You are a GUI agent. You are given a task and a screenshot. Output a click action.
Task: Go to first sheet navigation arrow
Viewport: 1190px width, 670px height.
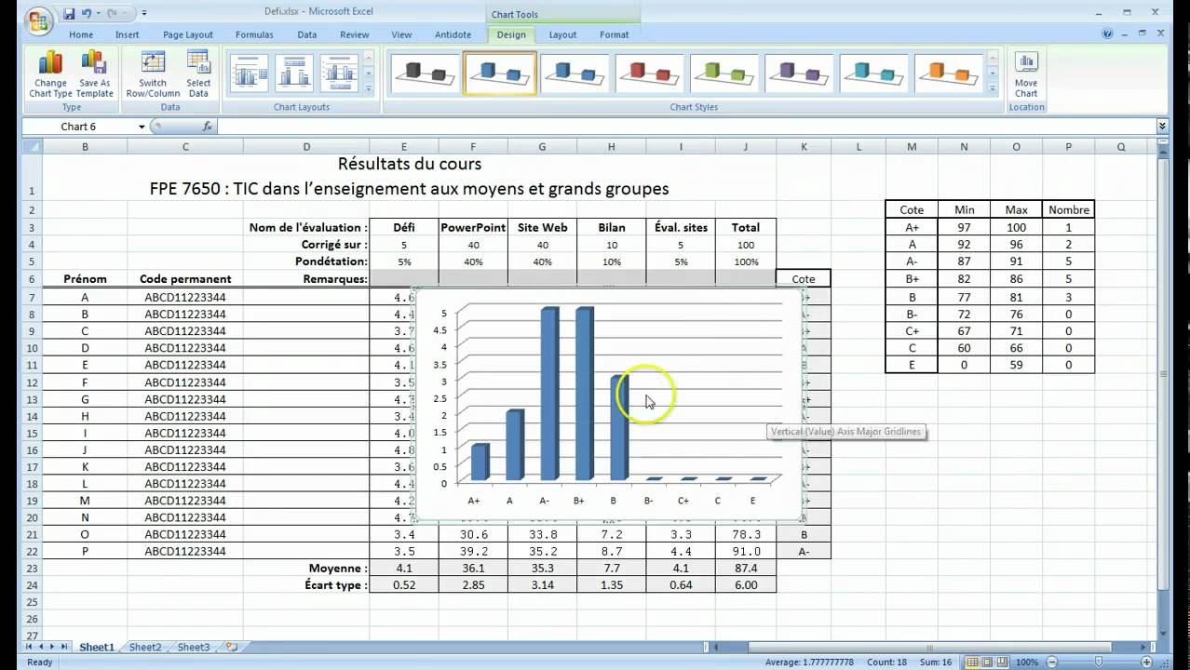[x=29, y=647]
